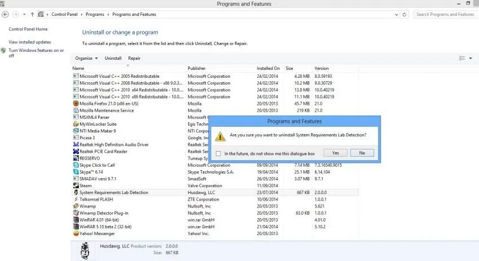Select MyWinLocker Suite icon
This screenshot has width=479, height=261.
click(x=76, y=124)
